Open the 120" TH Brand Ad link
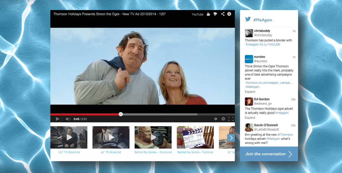 69,152
